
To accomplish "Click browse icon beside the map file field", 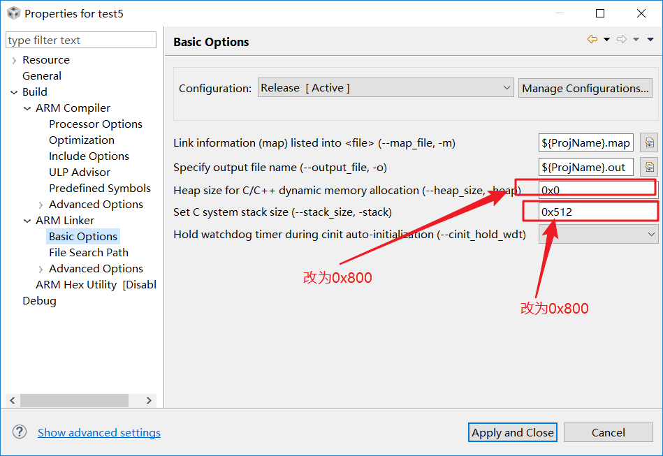I will (649, 143).
